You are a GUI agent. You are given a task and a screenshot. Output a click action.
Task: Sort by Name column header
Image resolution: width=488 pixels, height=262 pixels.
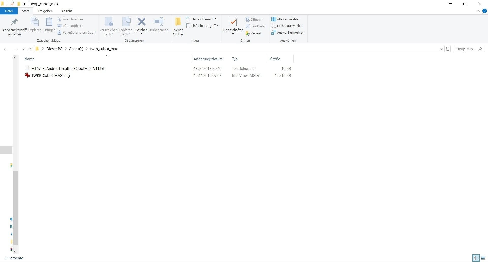tap(29, 59)
